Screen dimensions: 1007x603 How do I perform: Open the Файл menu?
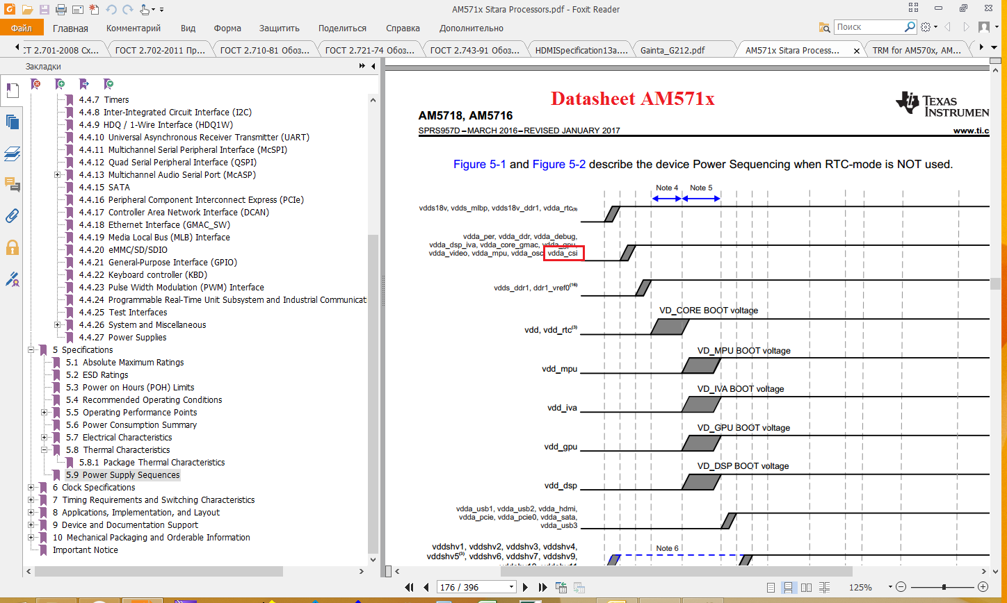tap(22, 28)
